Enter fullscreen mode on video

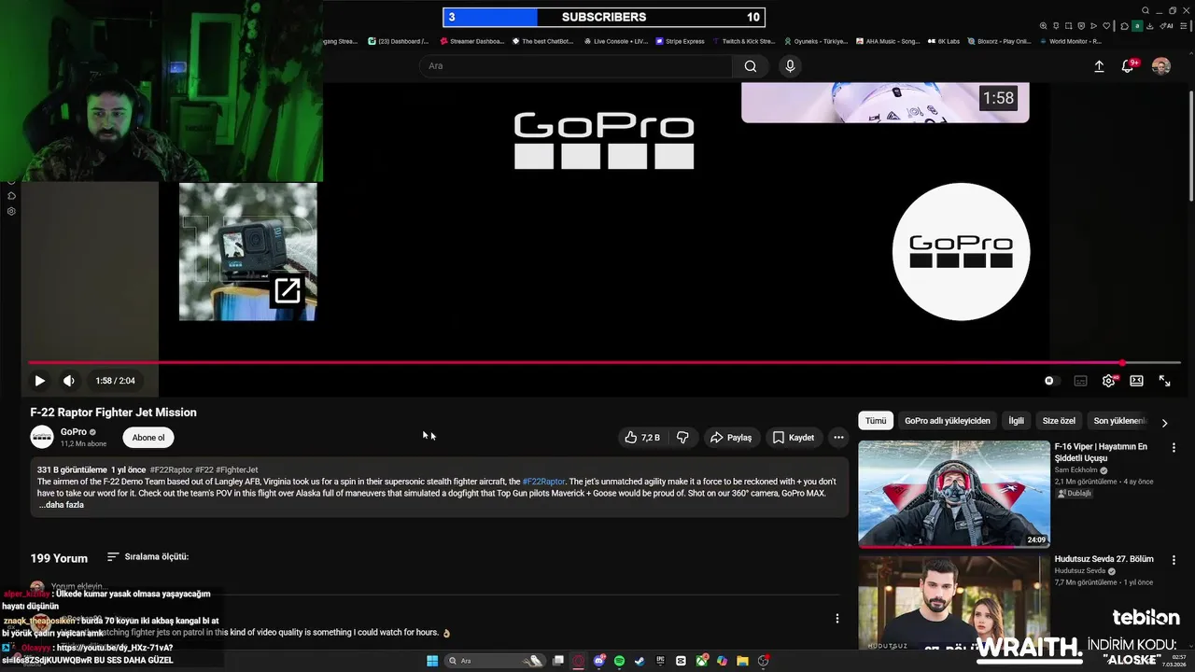[x=1164, y=381]
